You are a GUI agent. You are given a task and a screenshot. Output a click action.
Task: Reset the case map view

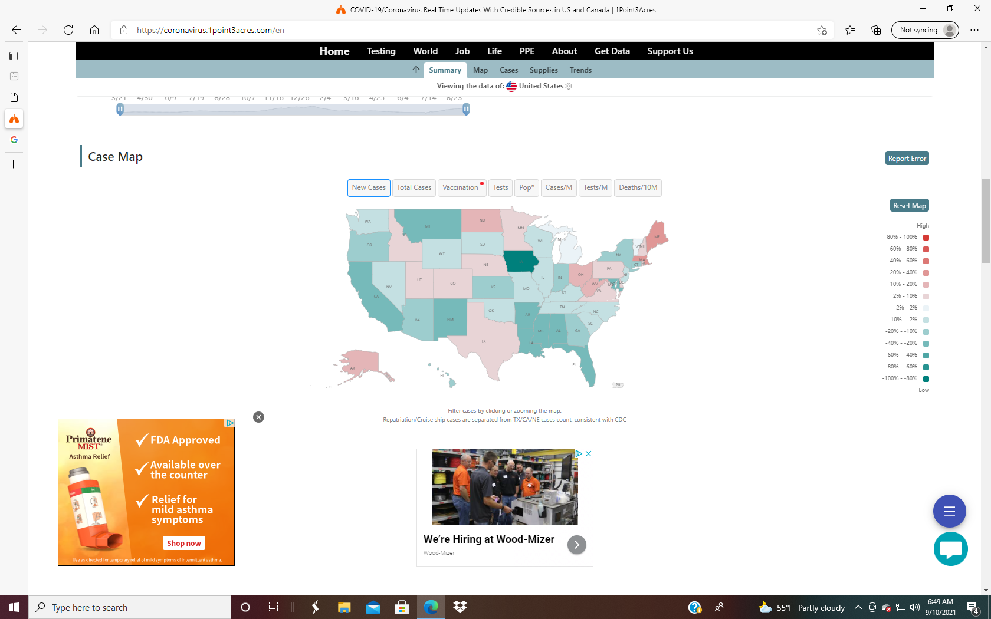[910, 205]
